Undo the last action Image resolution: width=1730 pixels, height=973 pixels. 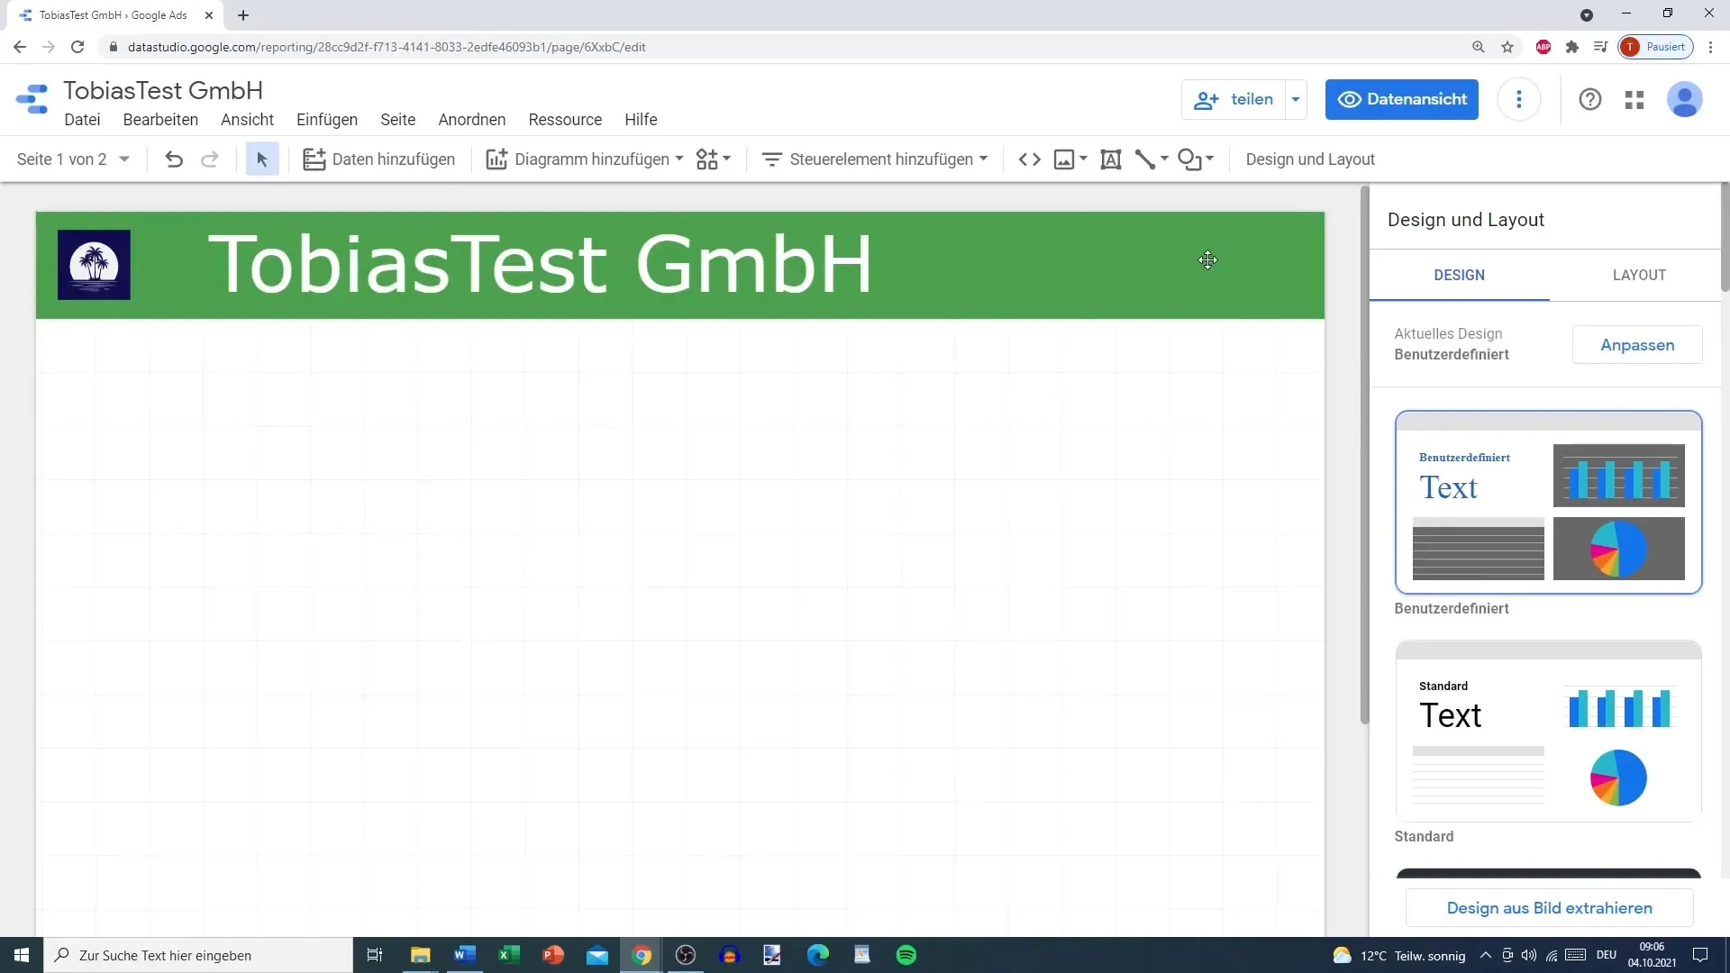174,159
